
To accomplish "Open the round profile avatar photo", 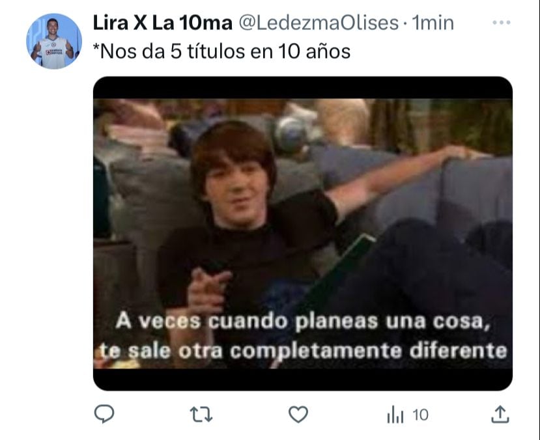I will point(54,41).
